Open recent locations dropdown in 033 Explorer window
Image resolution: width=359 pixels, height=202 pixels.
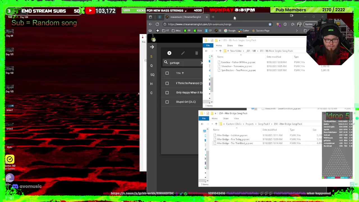217,51
